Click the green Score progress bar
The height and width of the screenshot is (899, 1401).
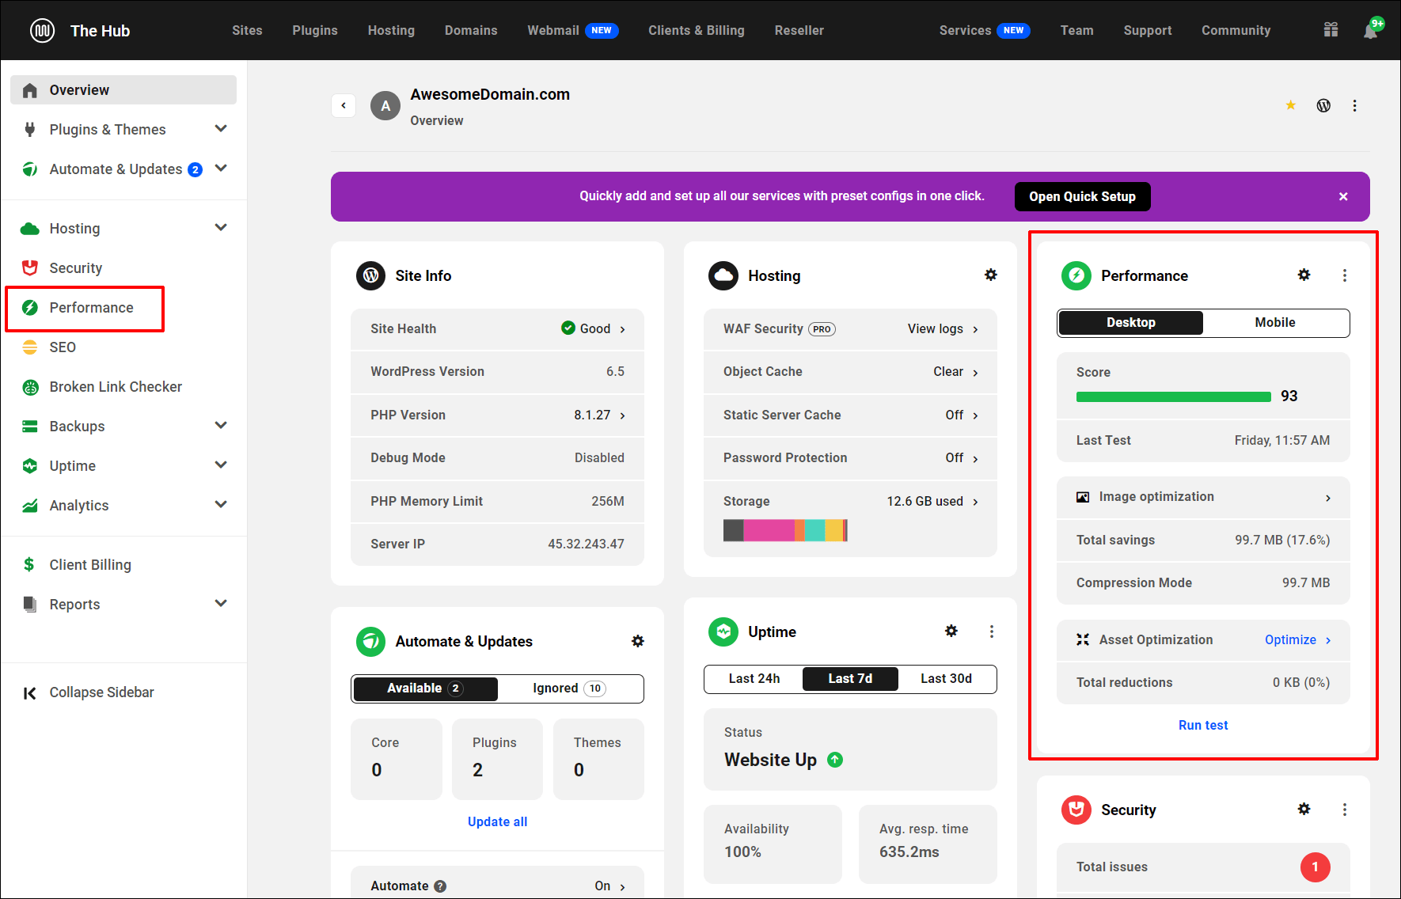(1173, 397)
